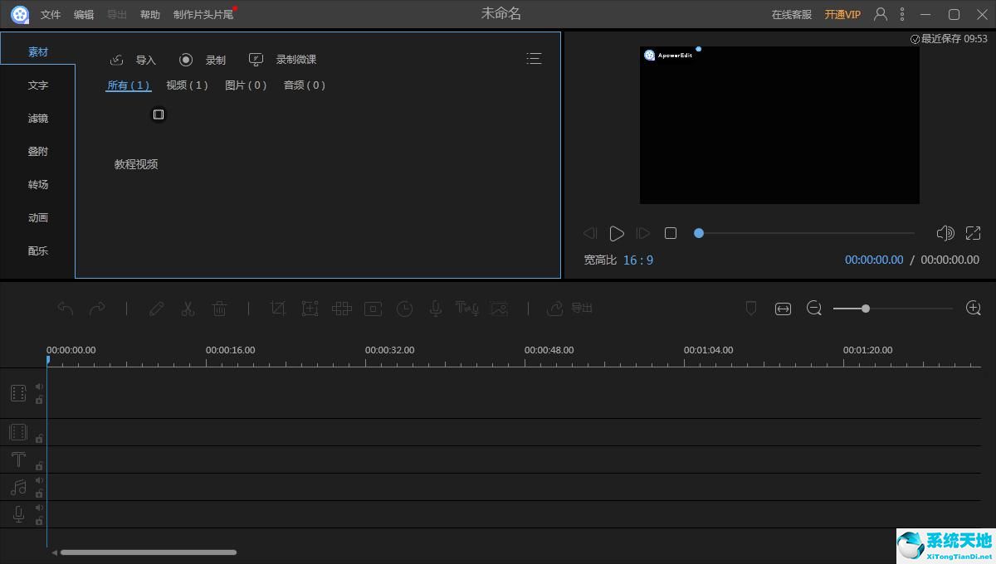Enter fullscreen preview mode
This screenshot has width=996, height=564.
click(974, 233)
